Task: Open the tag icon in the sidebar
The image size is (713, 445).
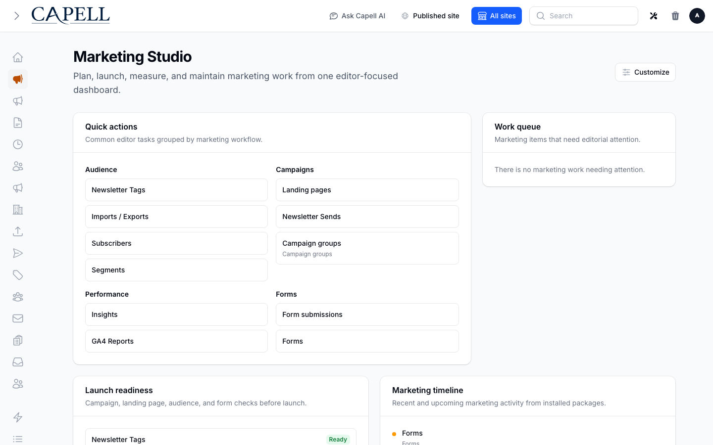Action: click(x=18, y=275)
